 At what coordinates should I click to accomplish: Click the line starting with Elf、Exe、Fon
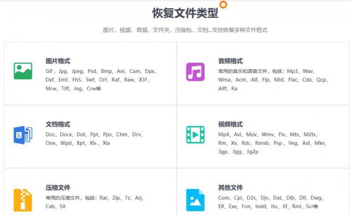tap(268, 206)
